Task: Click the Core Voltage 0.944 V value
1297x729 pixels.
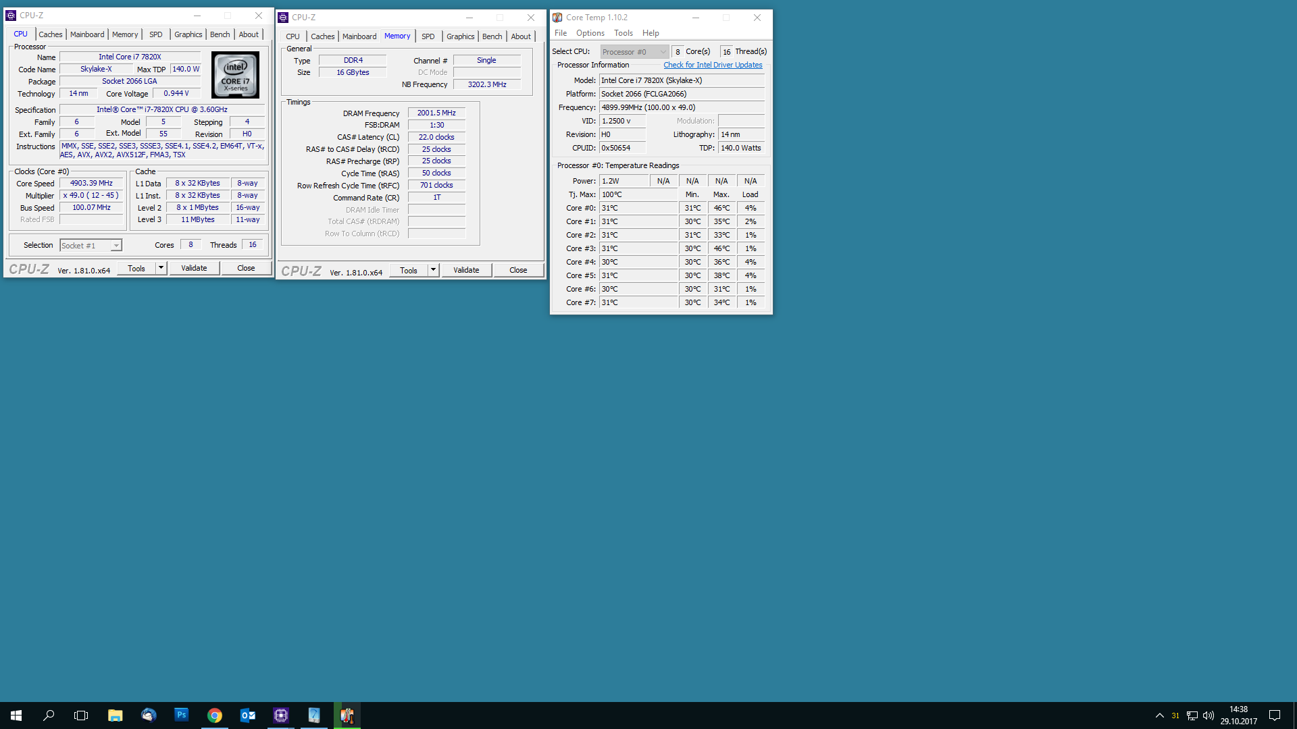Action: click(x=176, y=94)
